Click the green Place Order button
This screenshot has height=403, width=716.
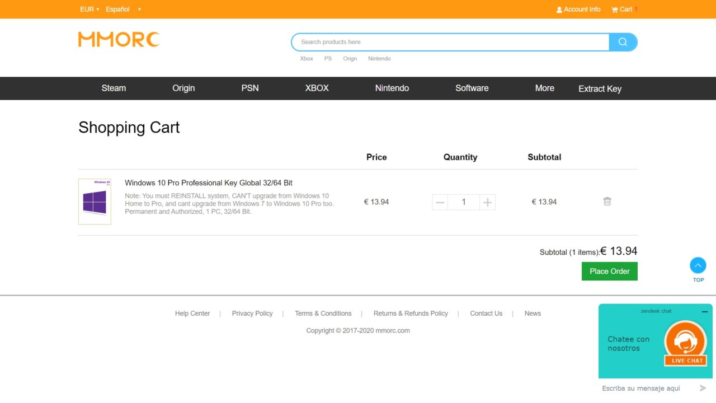(x=609, y=271)
